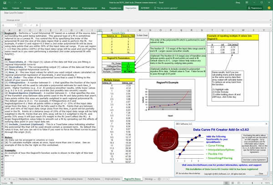The height and width of the screenshot is (185, 273).
Task: Select column K header
Action: (x=111, y=30)
